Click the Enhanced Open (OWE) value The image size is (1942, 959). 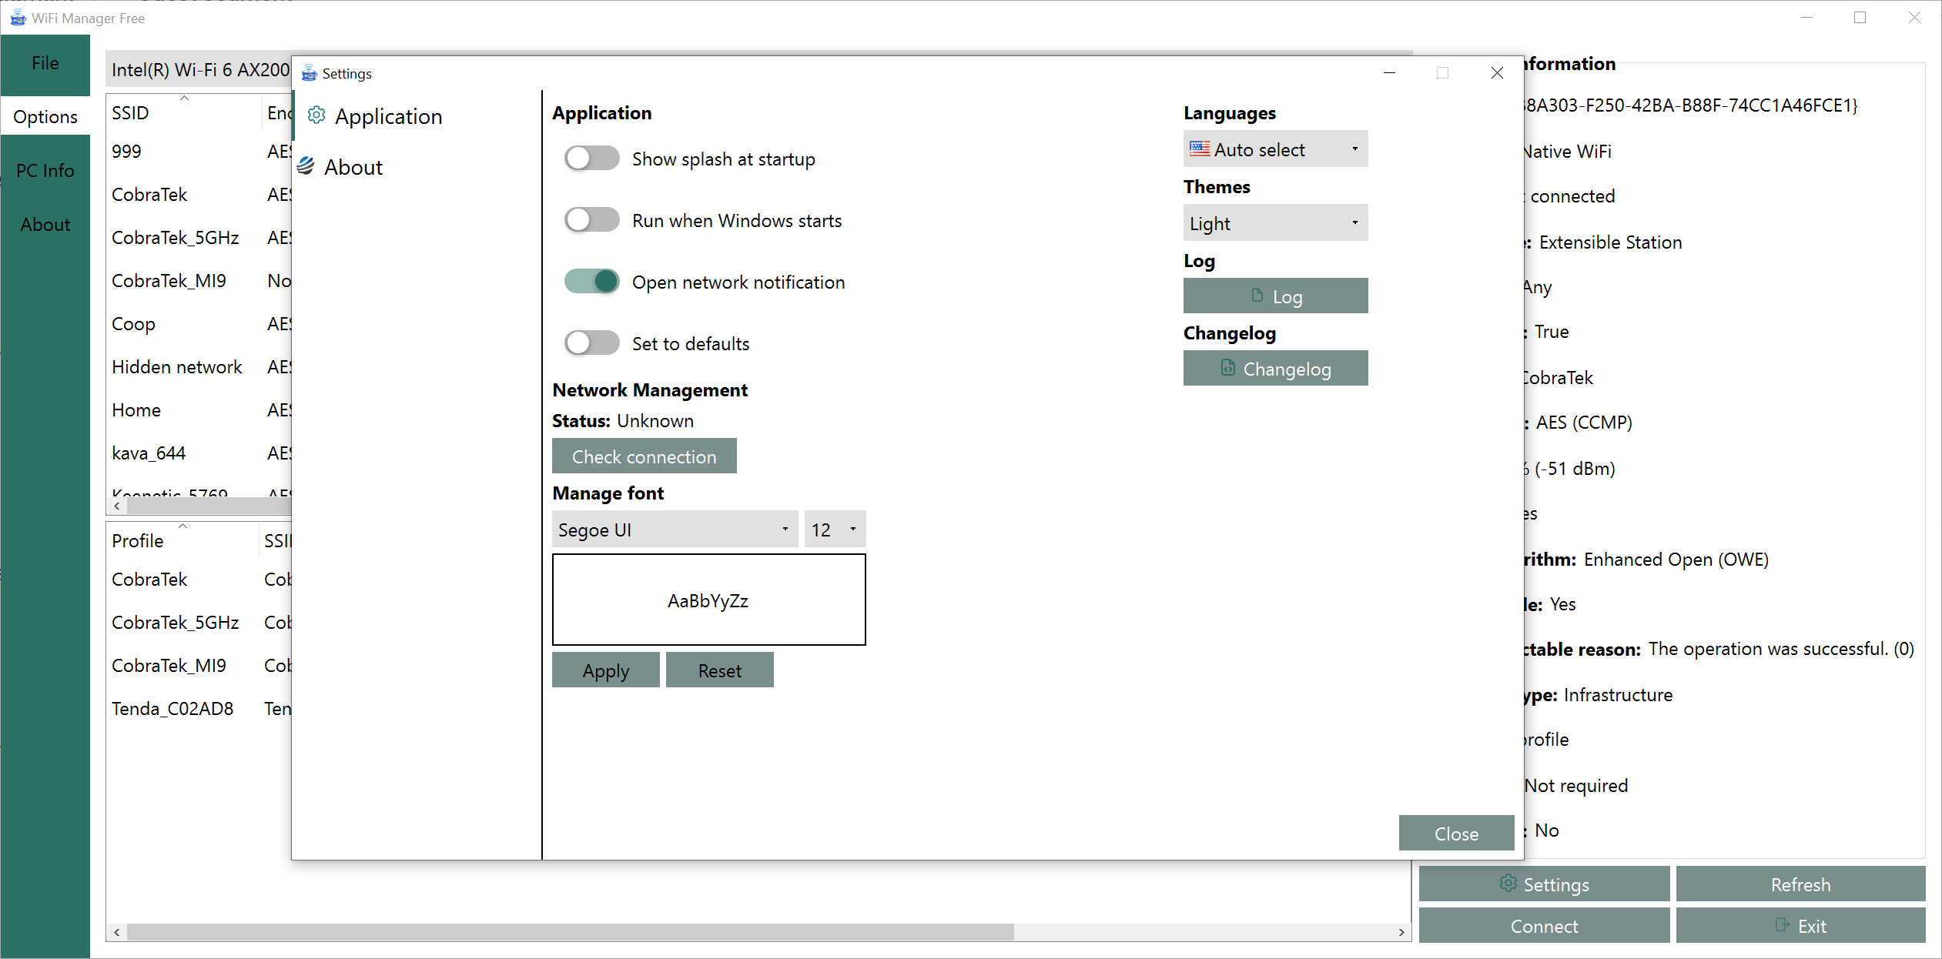click(x=1676, y=560)
